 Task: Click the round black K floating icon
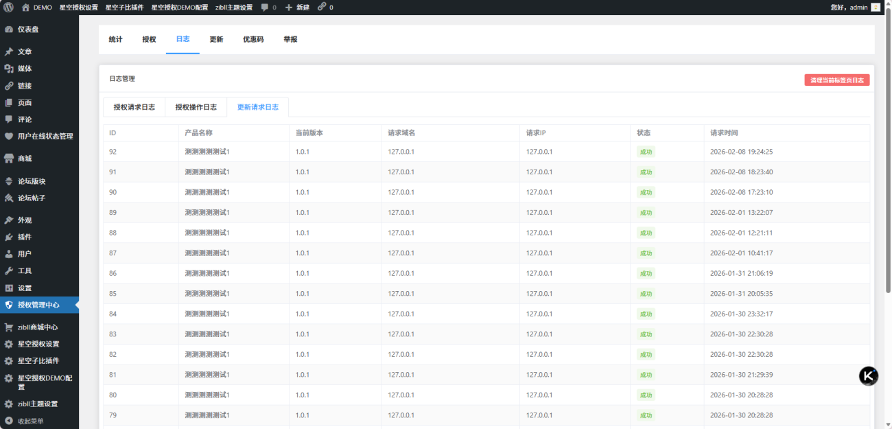[869, 375]
